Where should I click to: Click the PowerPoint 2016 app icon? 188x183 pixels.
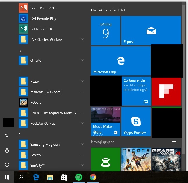tap(23, 8)
